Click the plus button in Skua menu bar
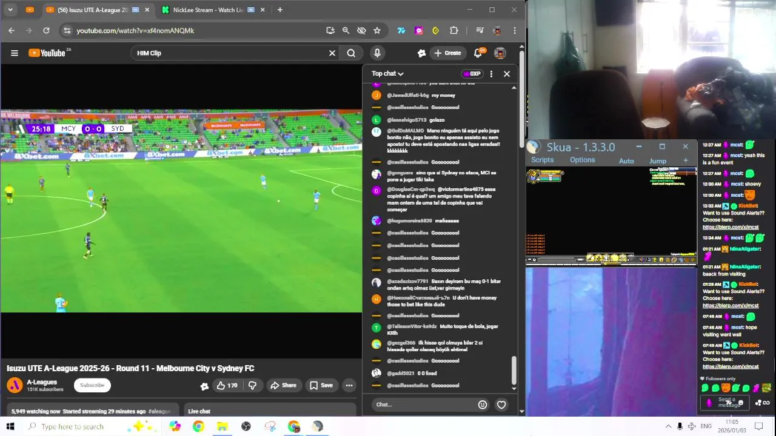Screen dimensions: 776x436 pyautogui.click(x=686, y=160)
